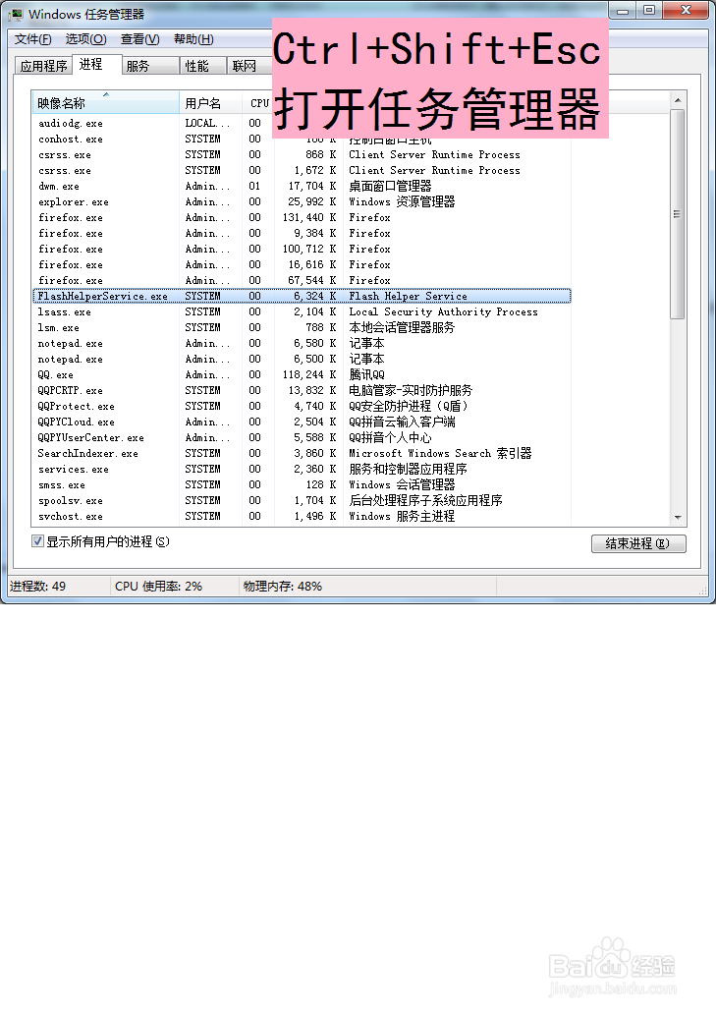Click the window resize grip corner
This screenshot has width=716, height=1014.
coord(703,591)
